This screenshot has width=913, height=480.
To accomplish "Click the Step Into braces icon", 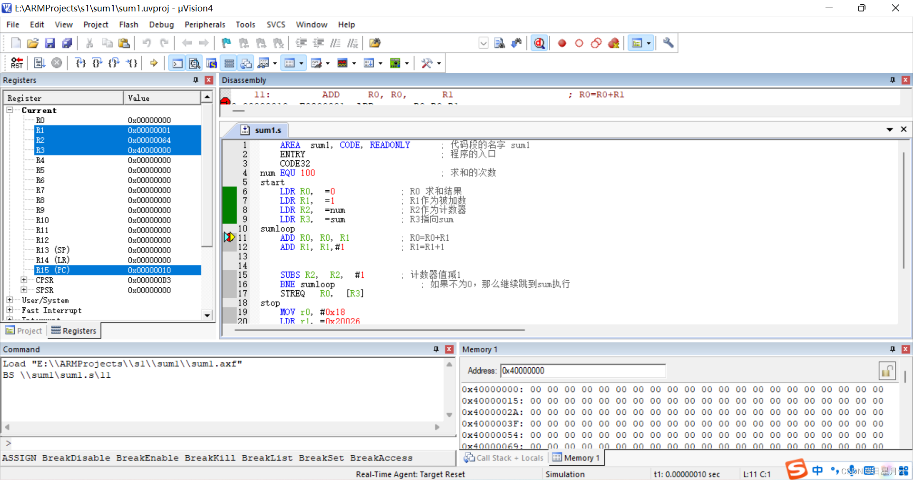I will point(81,63).
